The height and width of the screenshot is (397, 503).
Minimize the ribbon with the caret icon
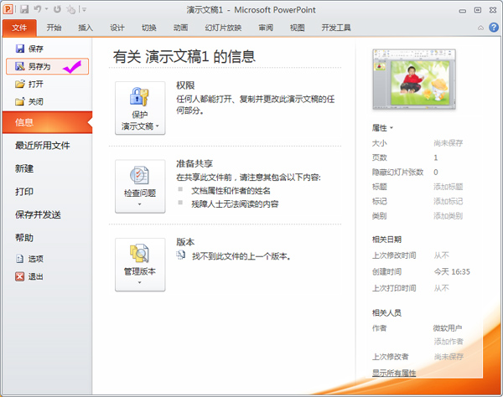pos(480,28)
